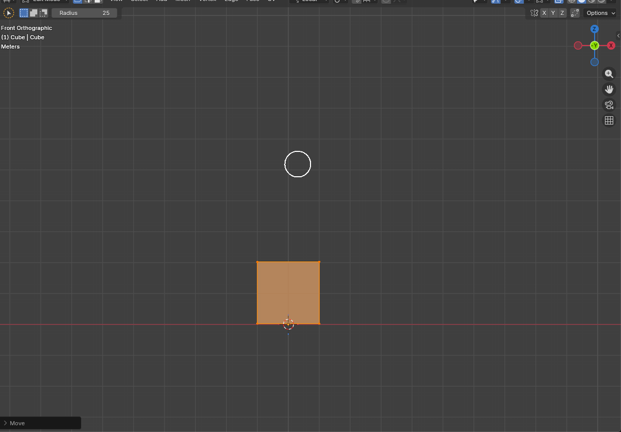This screenshot has width=621, height=432.
Task: Toggle the camera view icon
Action: point(609,105)
